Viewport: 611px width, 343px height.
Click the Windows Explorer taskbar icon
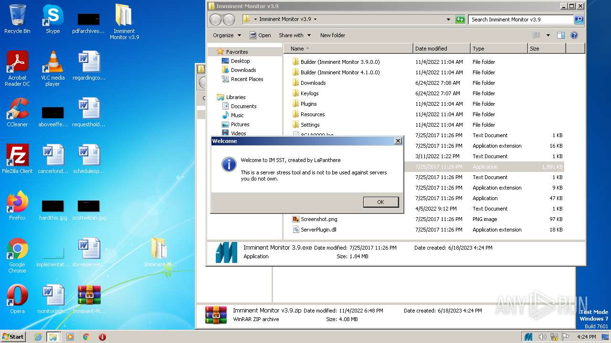[x=53, y=337]
